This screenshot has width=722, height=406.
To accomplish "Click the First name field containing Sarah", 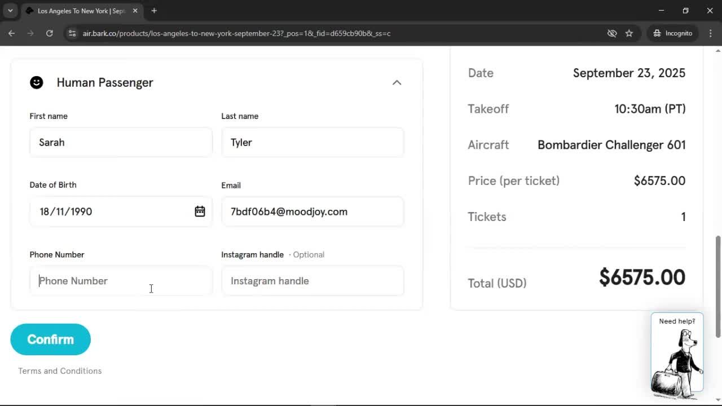I will tap(121, 142).
